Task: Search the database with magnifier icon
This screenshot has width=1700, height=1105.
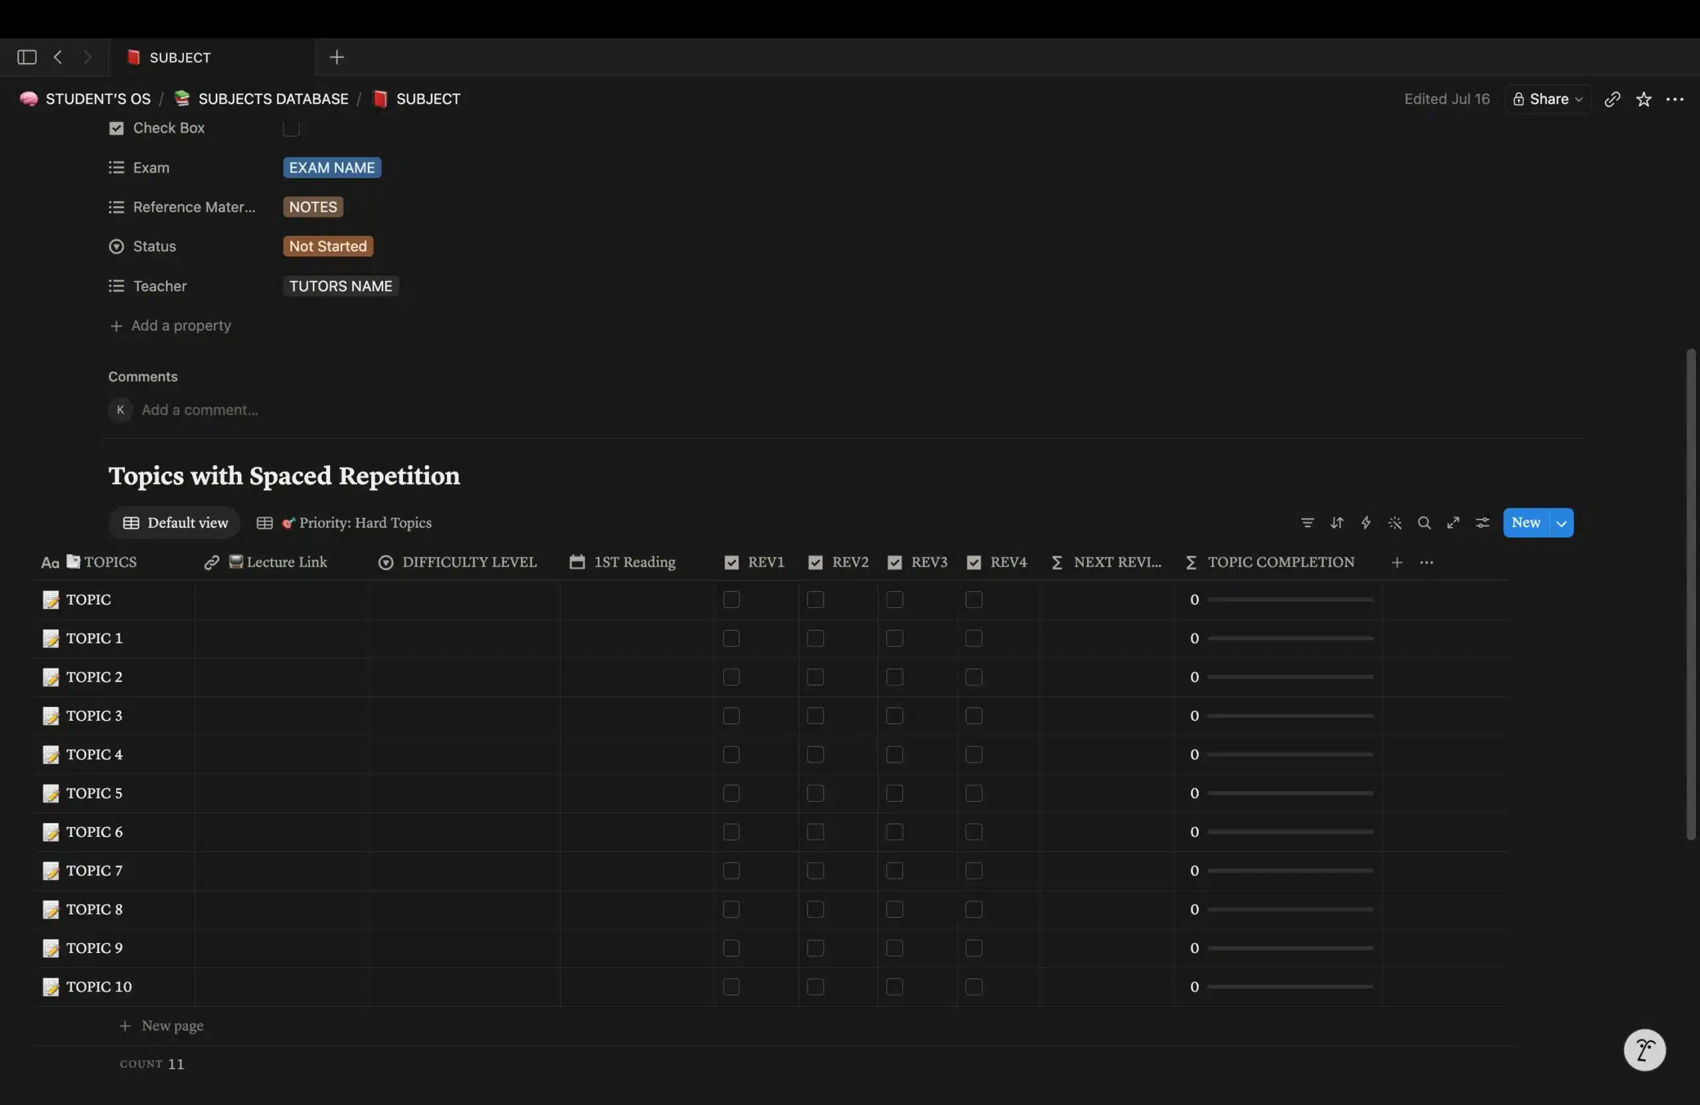Action: coord(1424,523)
